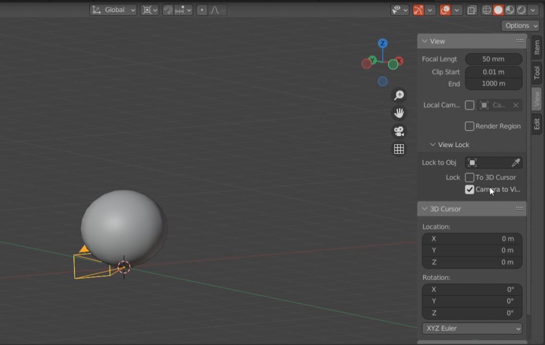Click the Z axis on navigation gizmo

point(382,43)
